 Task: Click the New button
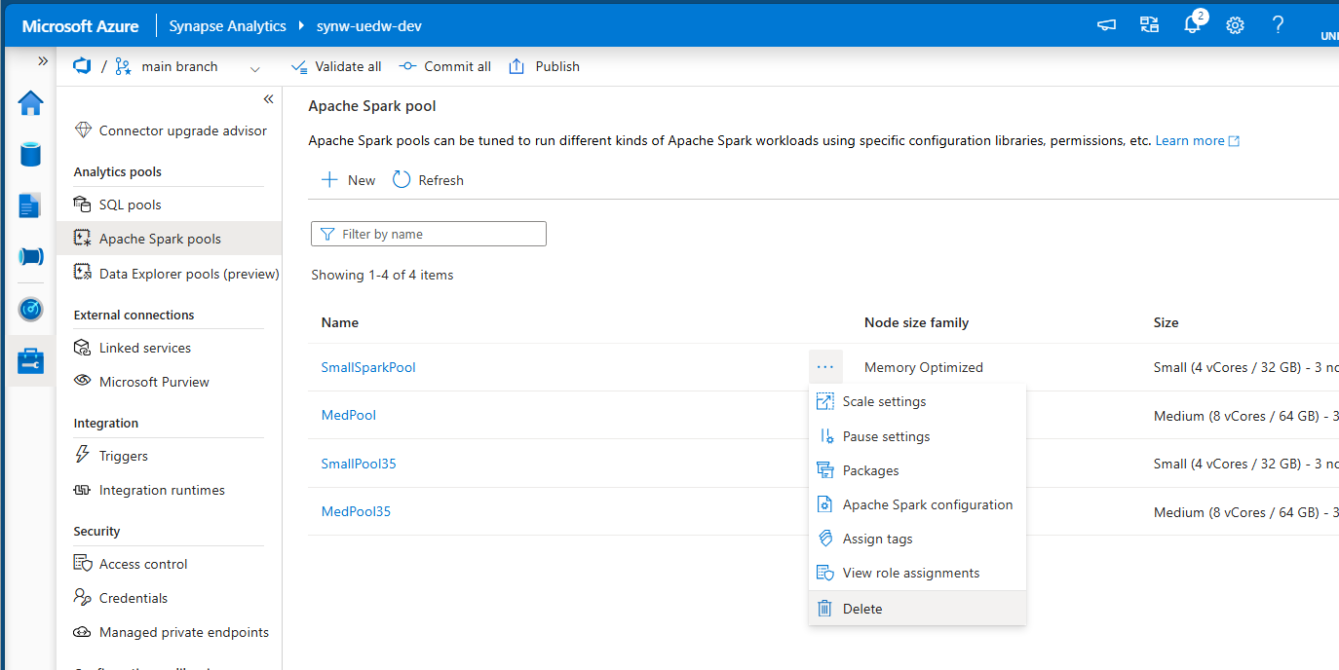(348, 180)
